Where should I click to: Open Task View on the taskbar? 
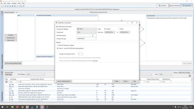[7, 107]
